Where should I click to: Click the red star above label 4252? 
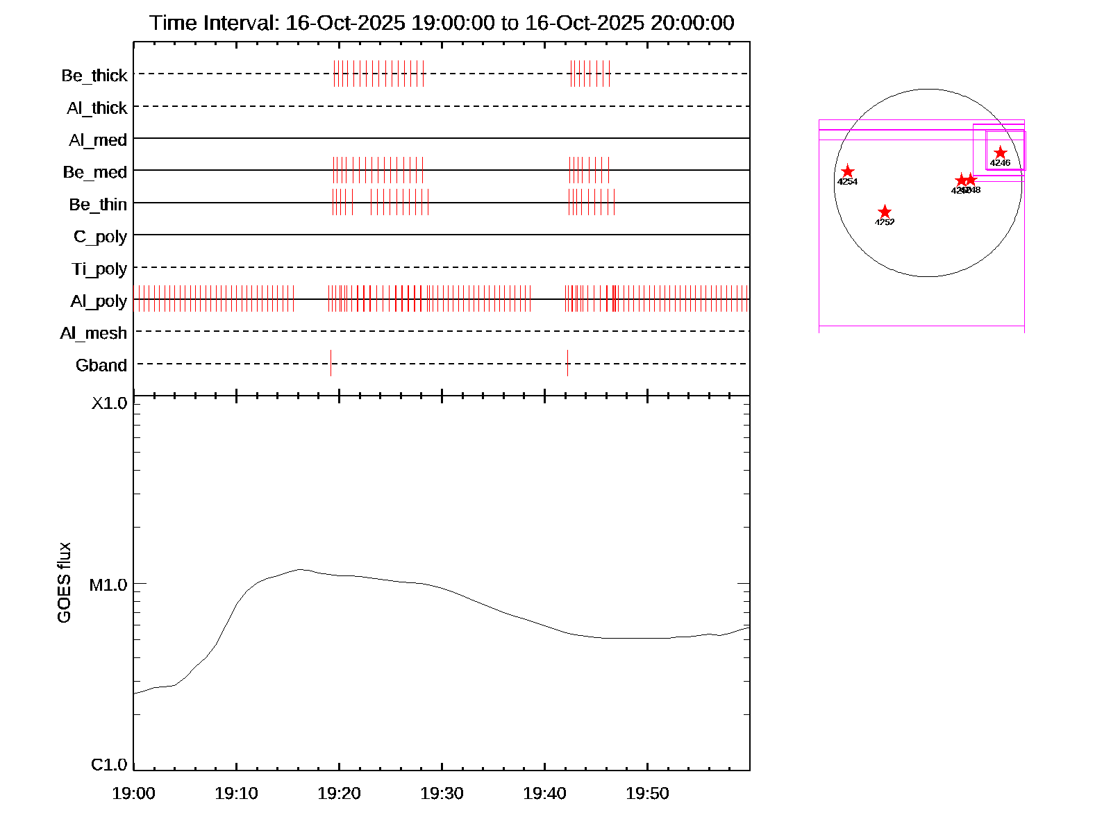(885, 212)
